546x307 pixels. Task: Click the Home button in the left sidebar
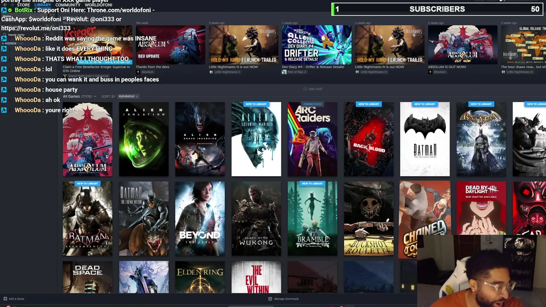point(6,16)
